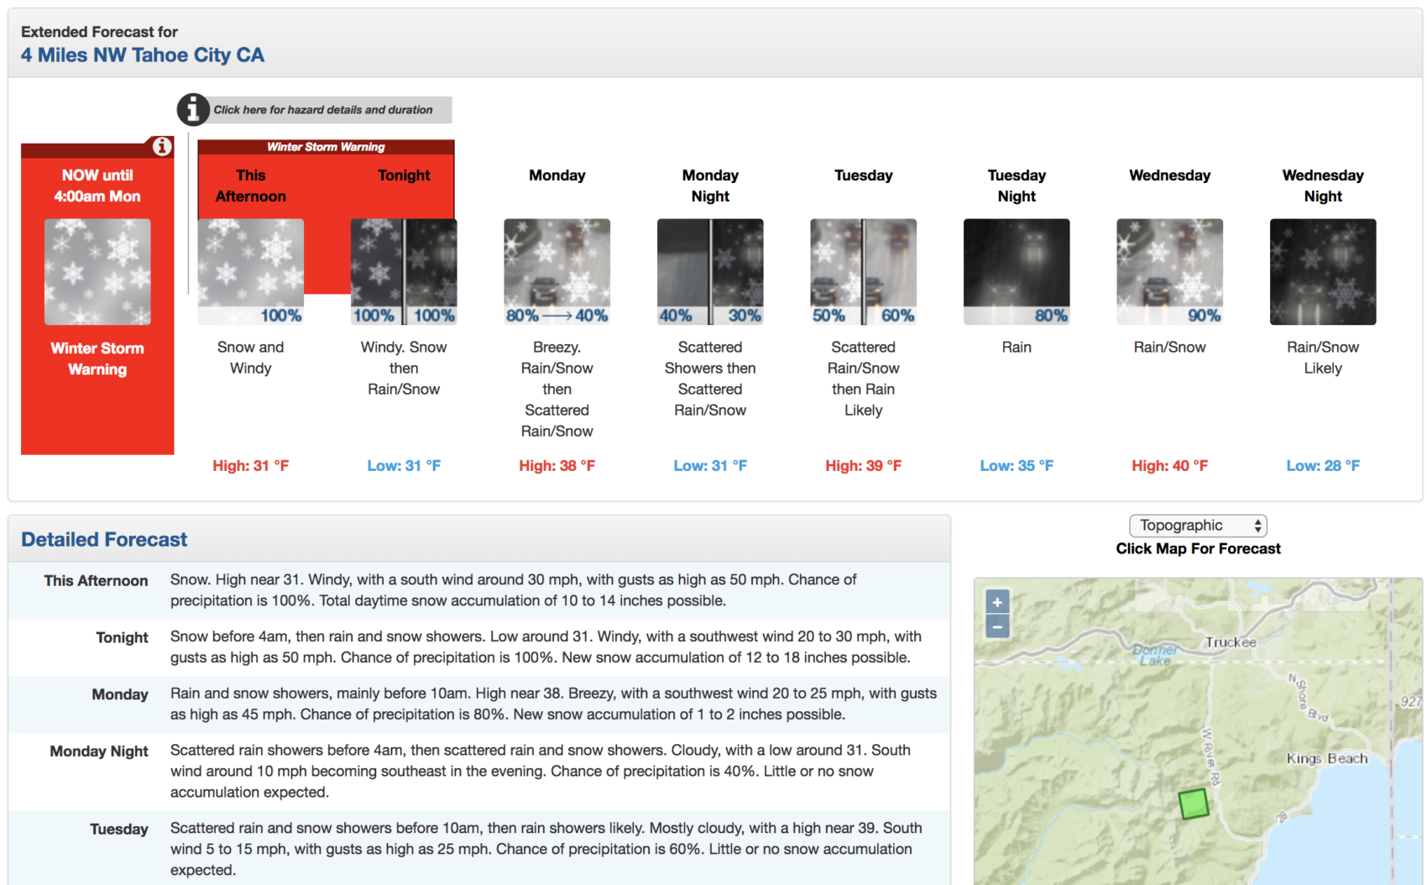
Task: Click 'High: 31 °F' under This Afternoon
Action: [x=251, y=466]
